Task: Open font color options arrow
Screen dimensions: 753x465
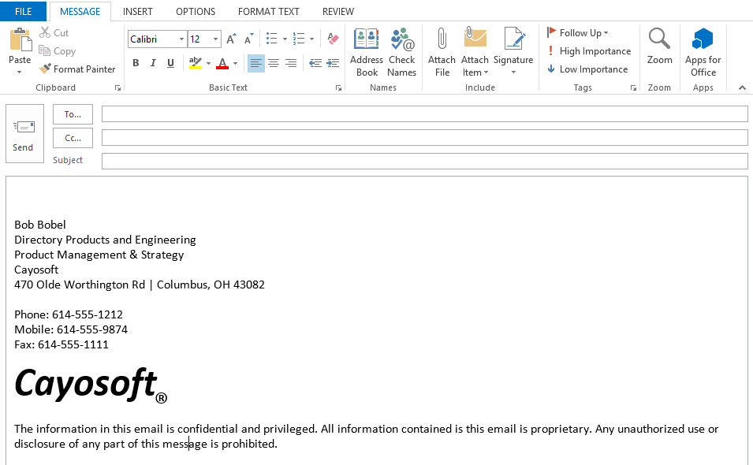Action: [x=235, y=63]
